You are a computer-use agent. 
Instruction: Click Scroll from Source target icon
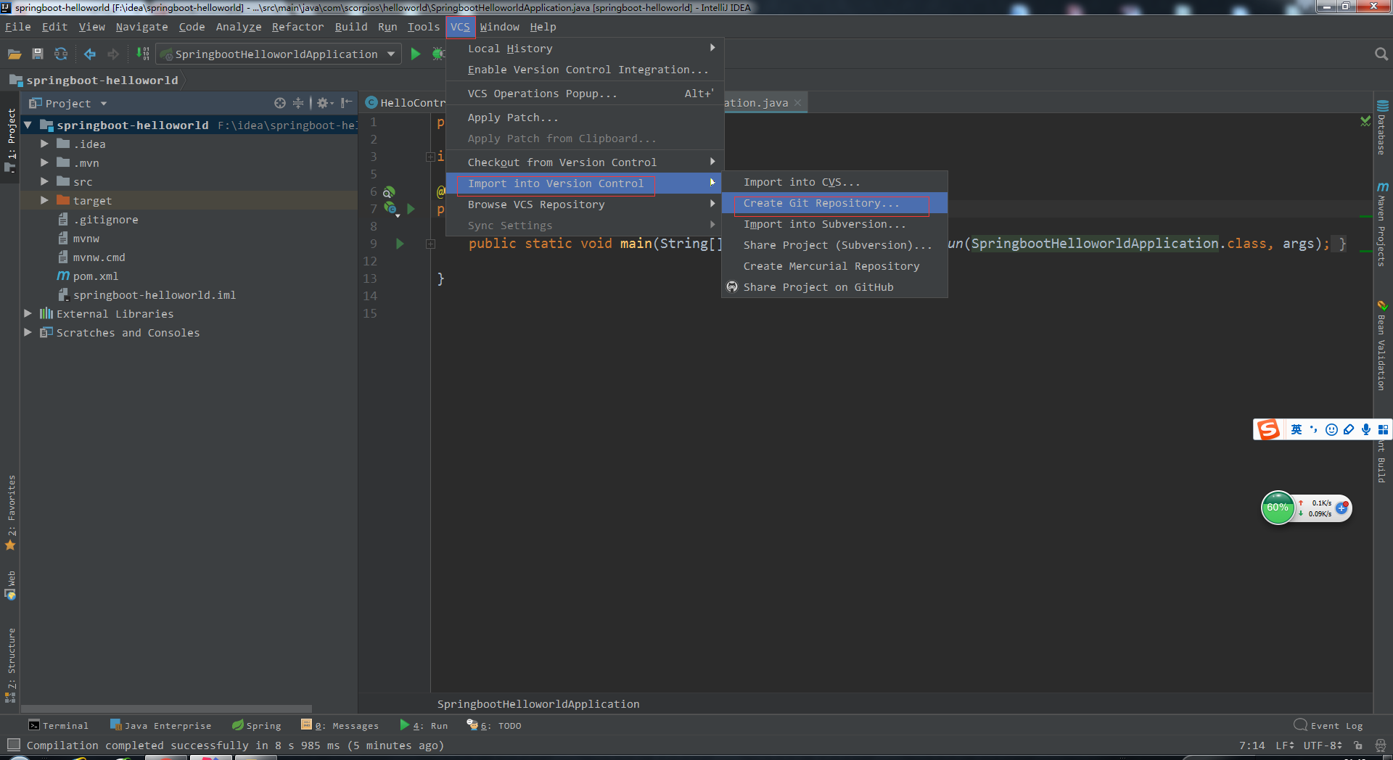(x=279, y=103)
